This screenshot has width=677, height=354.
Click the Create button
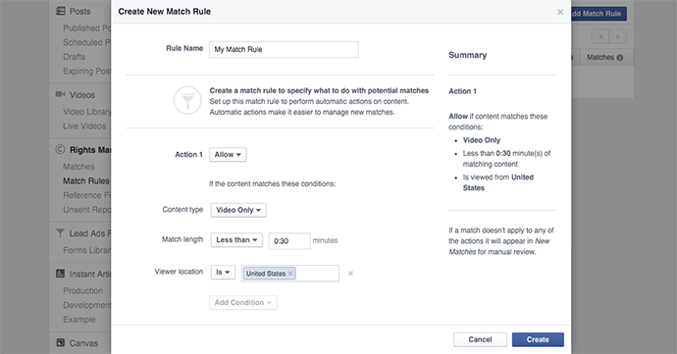(538, 339)
